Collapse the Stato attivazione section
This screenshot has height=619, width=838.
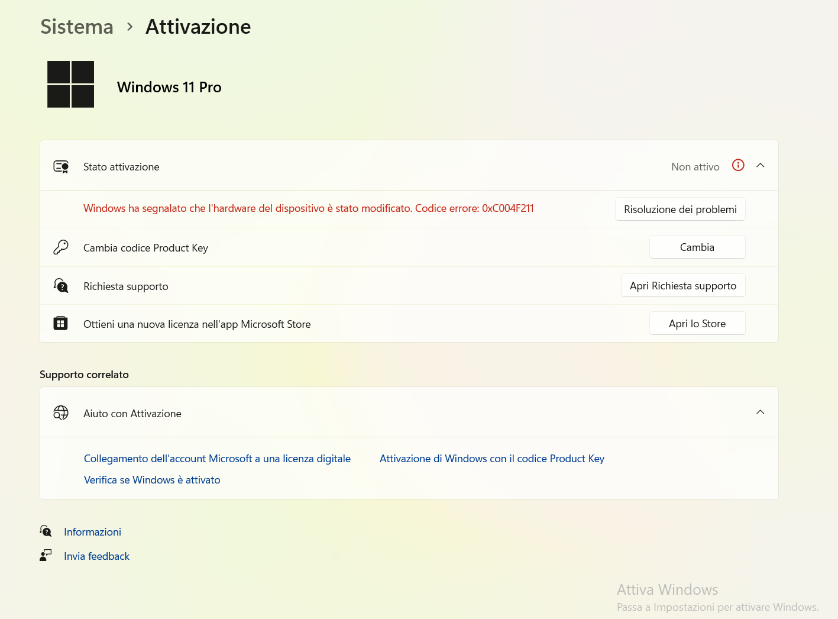click(x=761, y=166)
